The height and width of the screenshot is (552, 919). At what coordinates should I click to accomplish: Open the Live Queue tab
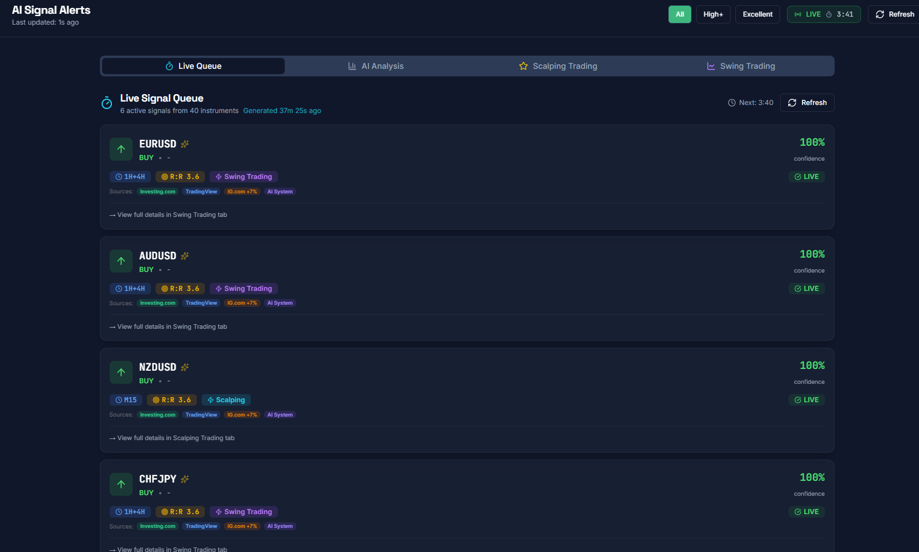193,66
